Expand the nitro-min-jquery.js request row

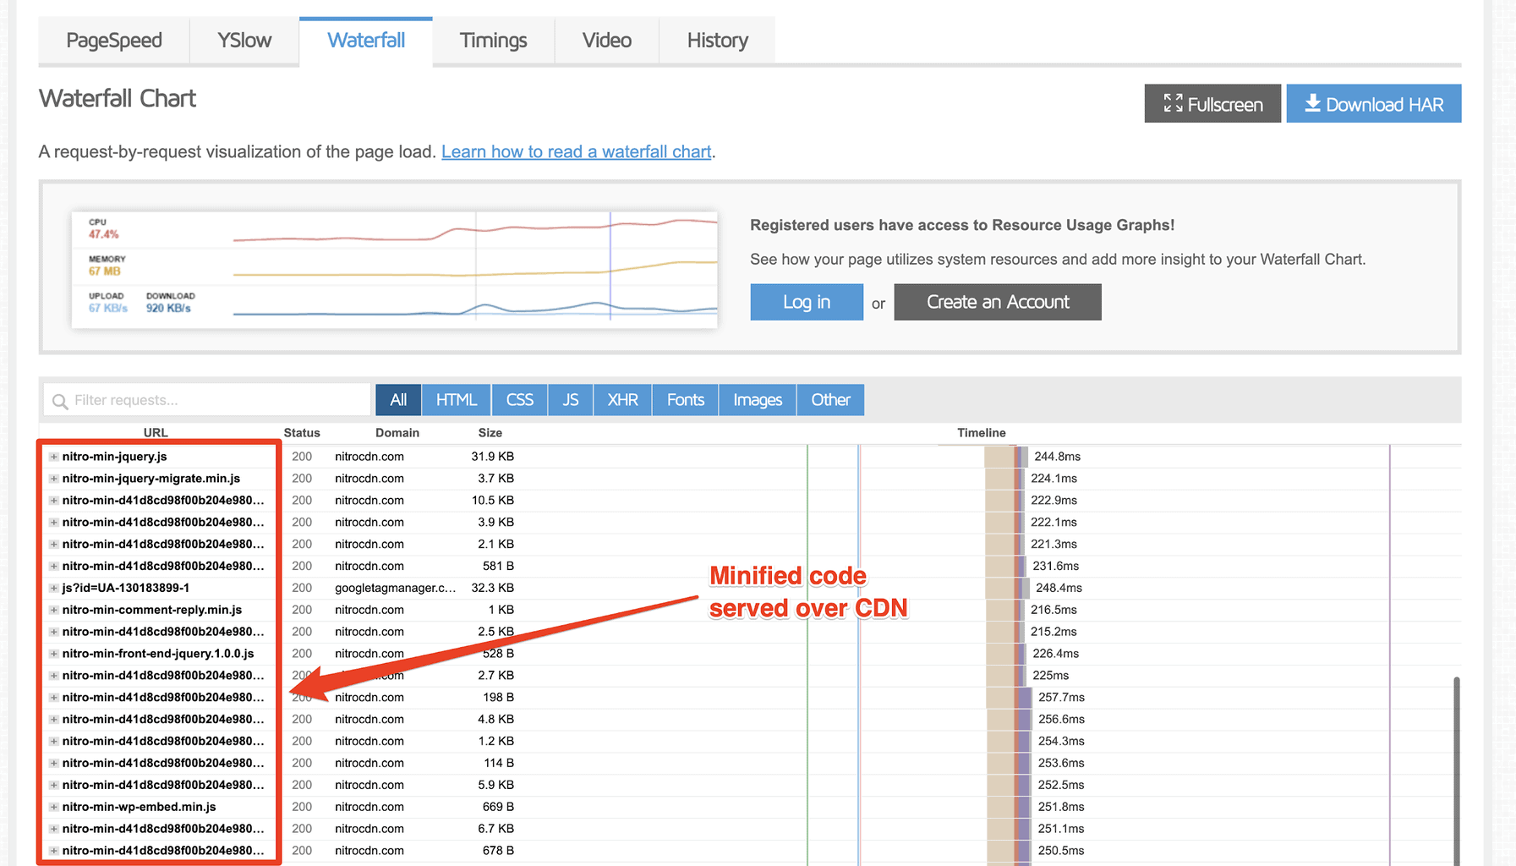click(54, 457)
